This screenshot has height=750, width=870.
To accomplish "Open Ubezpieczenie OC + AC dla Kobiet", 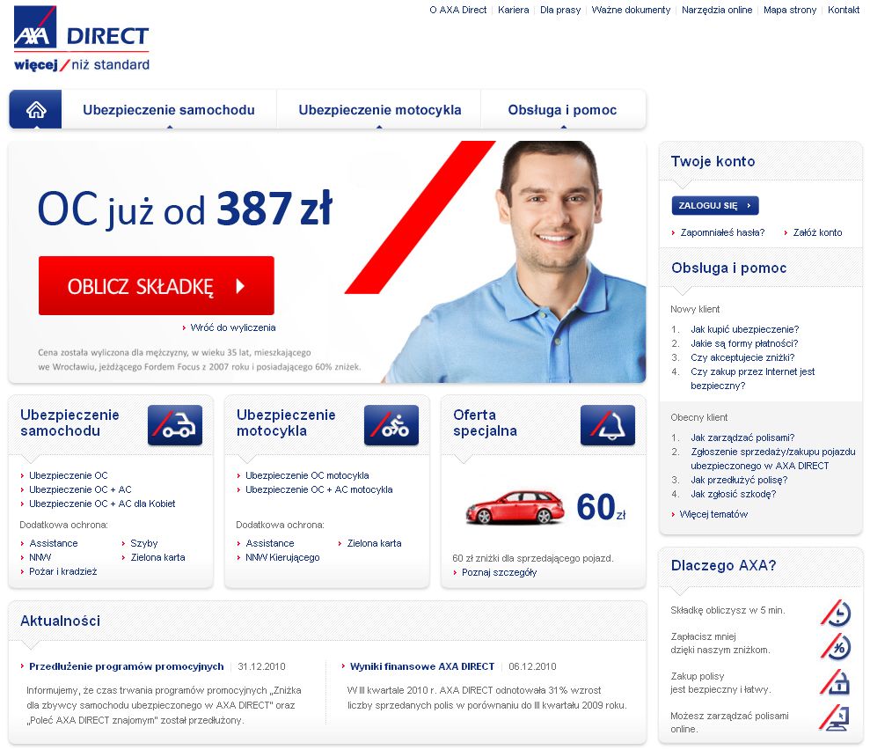I will 102,504.
